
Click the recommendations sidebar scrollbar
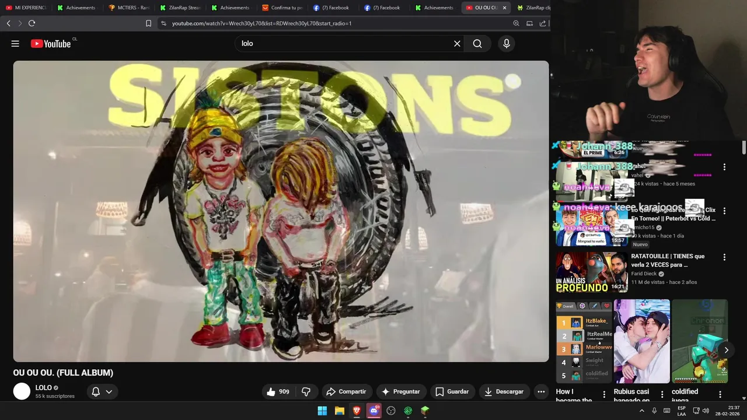(x=743, y=148)
